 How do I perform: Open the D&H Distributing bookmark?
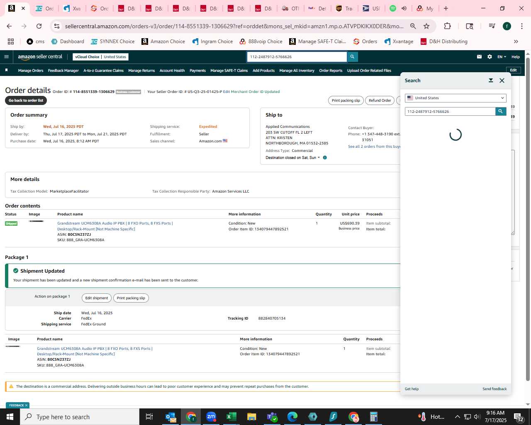444,42
